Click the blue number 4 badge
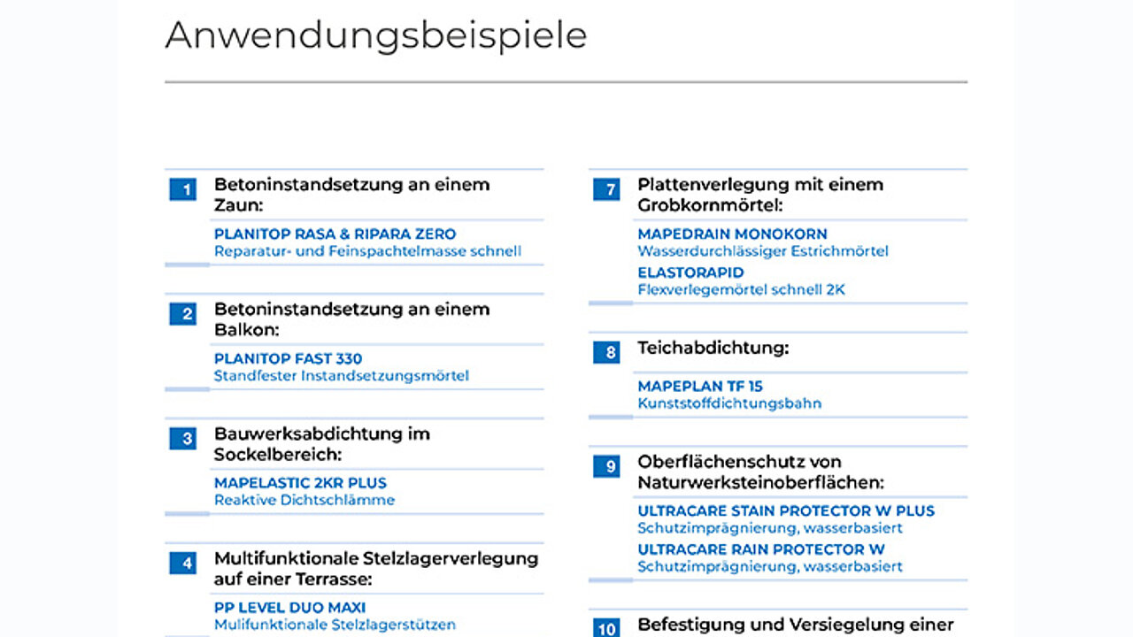 (182, 564)
